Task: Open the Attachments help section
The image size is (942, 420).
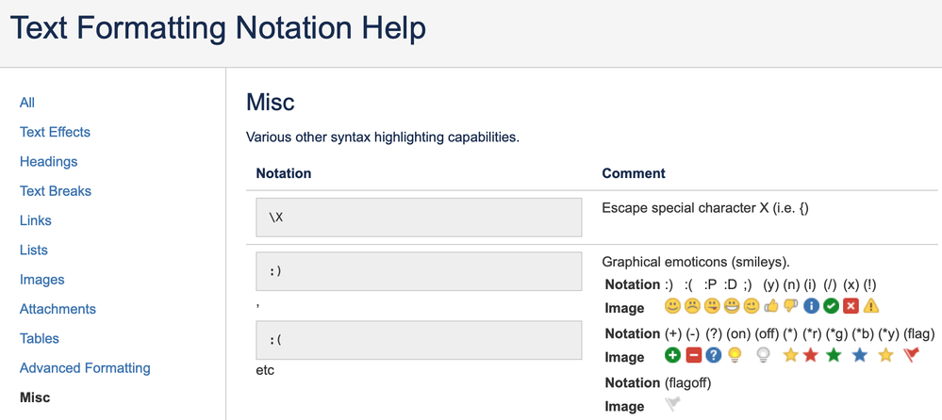Action: (x=58, y=309)
